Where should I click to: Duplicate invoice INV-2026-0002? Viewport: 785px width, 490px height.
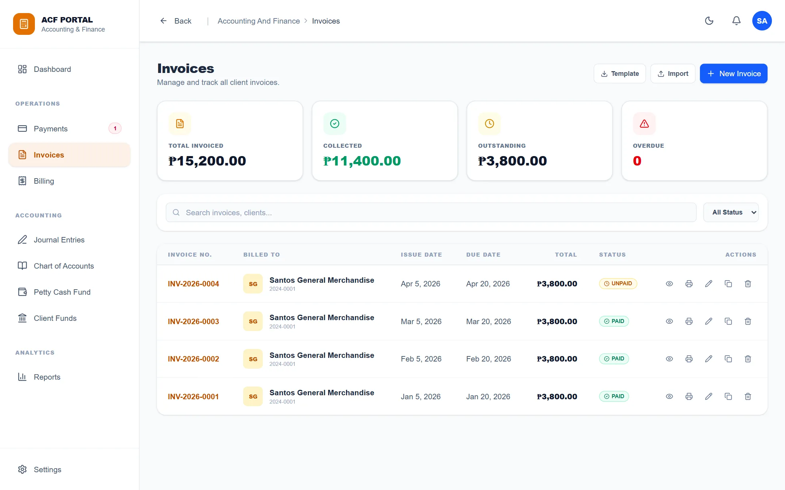point(728,359)
